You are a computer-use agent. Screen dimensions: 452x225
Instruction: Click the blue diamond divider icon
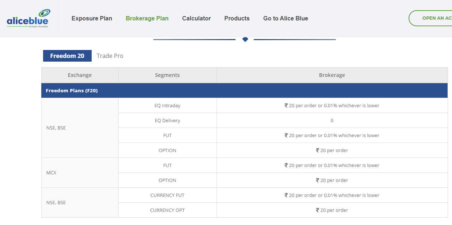point(245,39)
